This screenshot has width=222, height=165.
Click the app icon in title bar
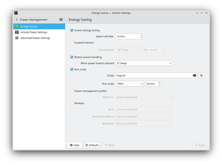(x=15, y=13)
